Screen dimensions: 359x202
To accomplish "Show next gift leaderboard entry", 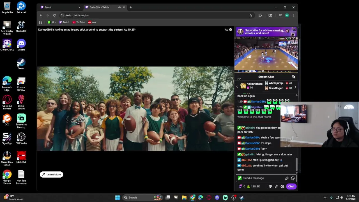I will click(x=295, y=87).
